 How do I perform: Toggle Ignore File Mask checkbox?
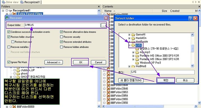click(x=9, y=62)
